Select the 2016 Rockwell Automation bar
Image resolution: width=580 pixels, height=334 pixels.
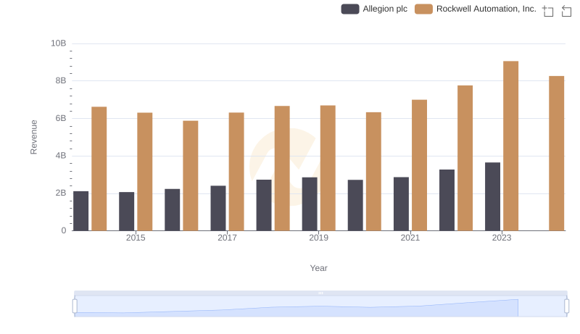191,176
